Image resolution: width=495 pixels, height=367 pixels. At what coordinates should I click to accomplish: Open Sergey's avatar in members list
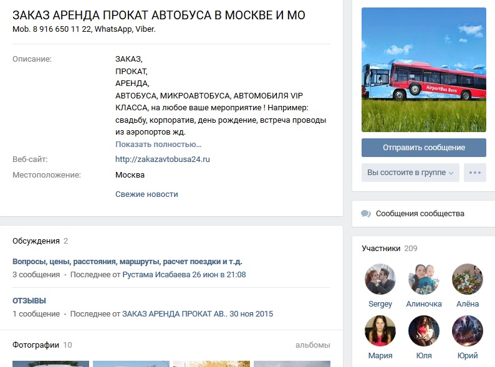380,279
